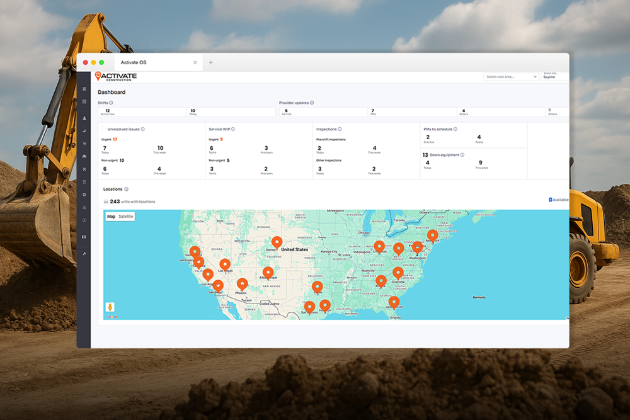630x420 pixels.
Task: Open the vehicle (car) icon in the sidebar
Action: coord(84,156)
